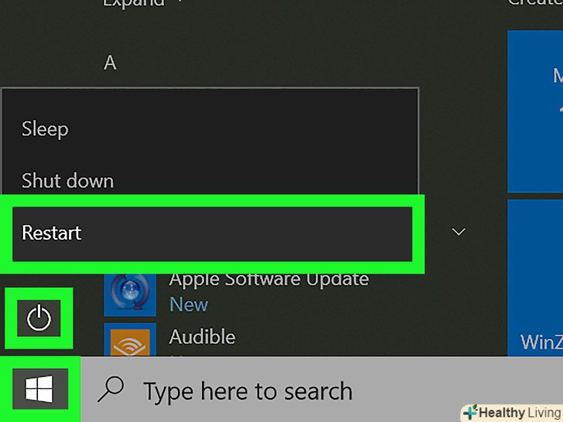Click the magnifying glass search icon
This screenshot has width=563, height=422.
click(111, 390)
